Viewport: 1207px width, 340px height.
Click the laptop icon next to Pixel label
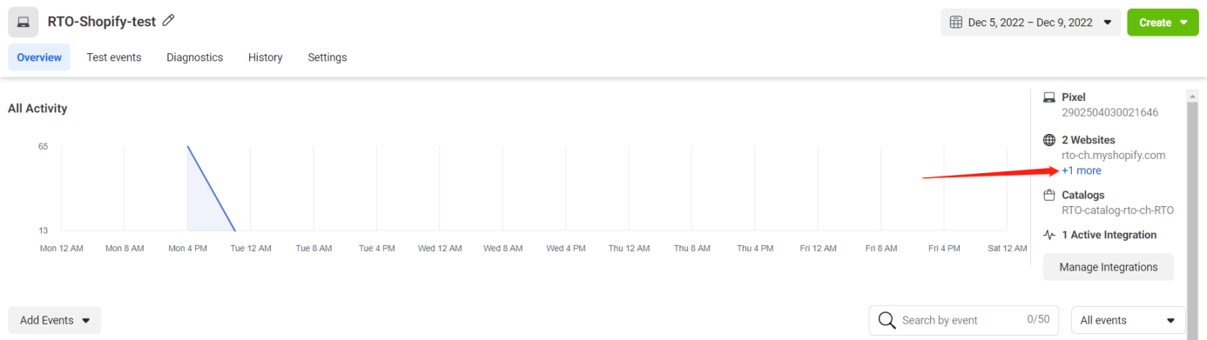click(1049, 97)
